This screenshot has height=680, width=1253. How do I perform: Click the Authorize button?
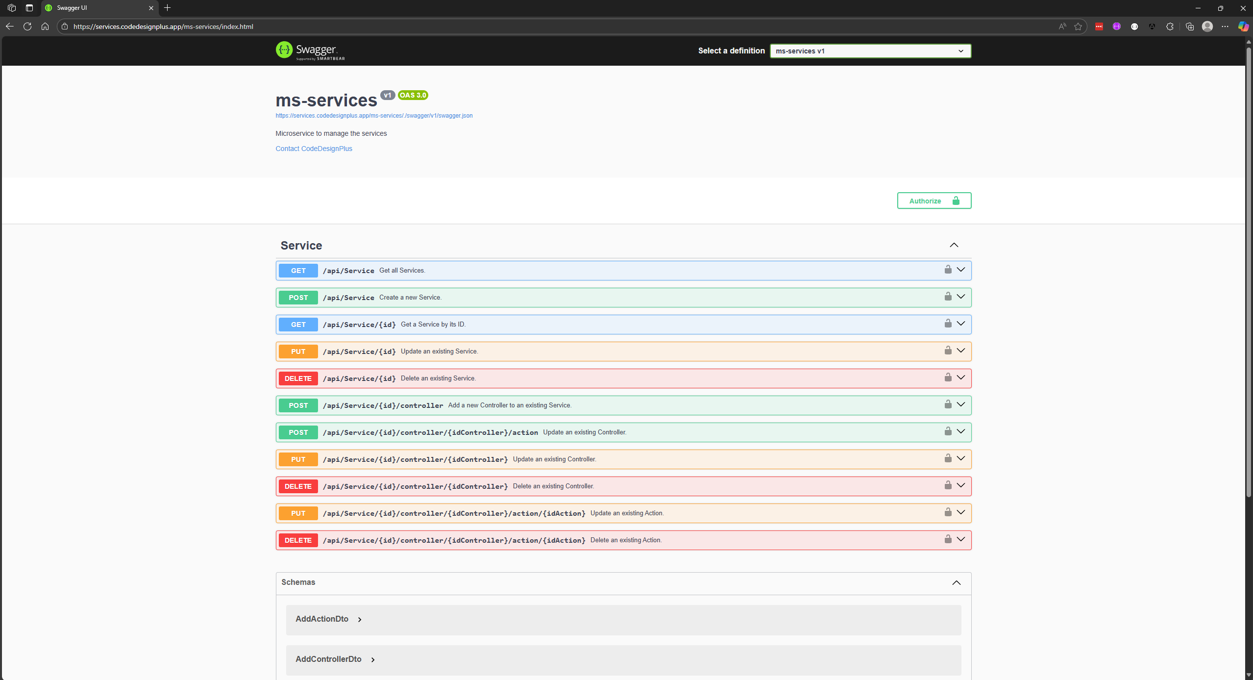click(x=934, y=201)
